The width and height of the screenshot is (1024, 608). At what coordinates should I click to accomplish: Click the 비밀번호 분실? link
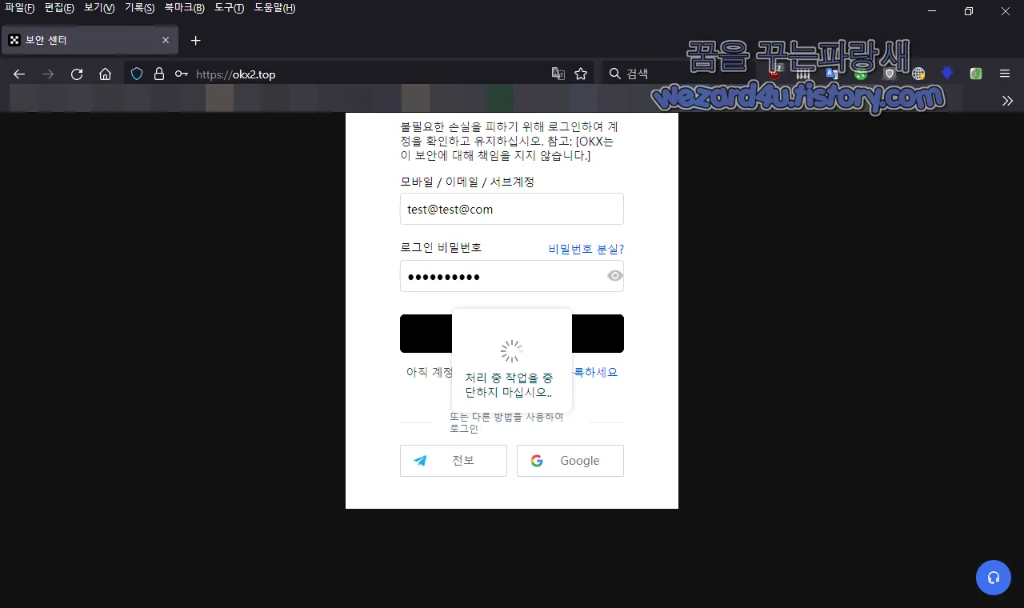(585, 249)
